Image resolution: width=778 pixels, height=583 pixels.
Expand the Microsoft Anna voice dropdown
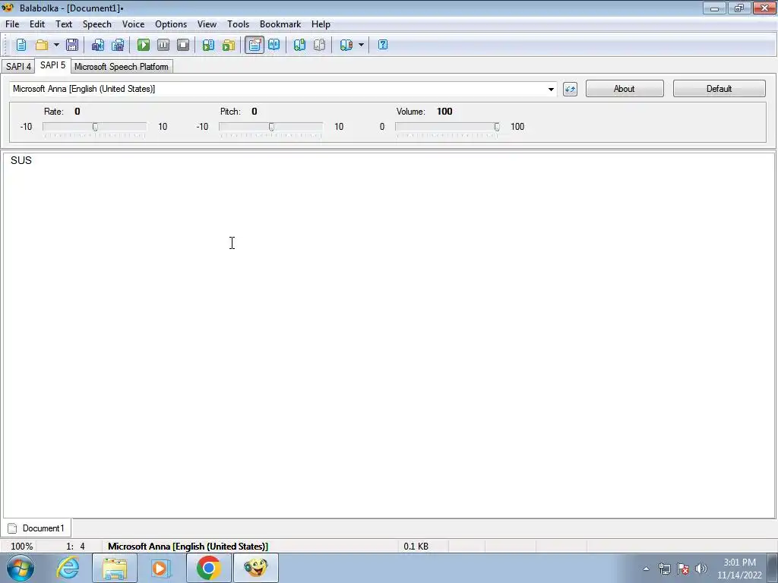(551, 90)
